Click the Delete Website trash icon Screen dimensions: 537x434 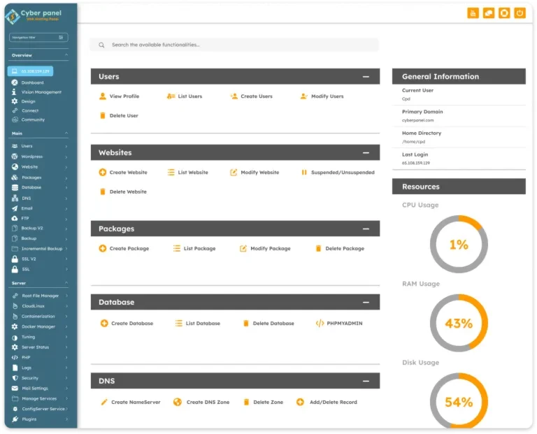click(102, 191)
